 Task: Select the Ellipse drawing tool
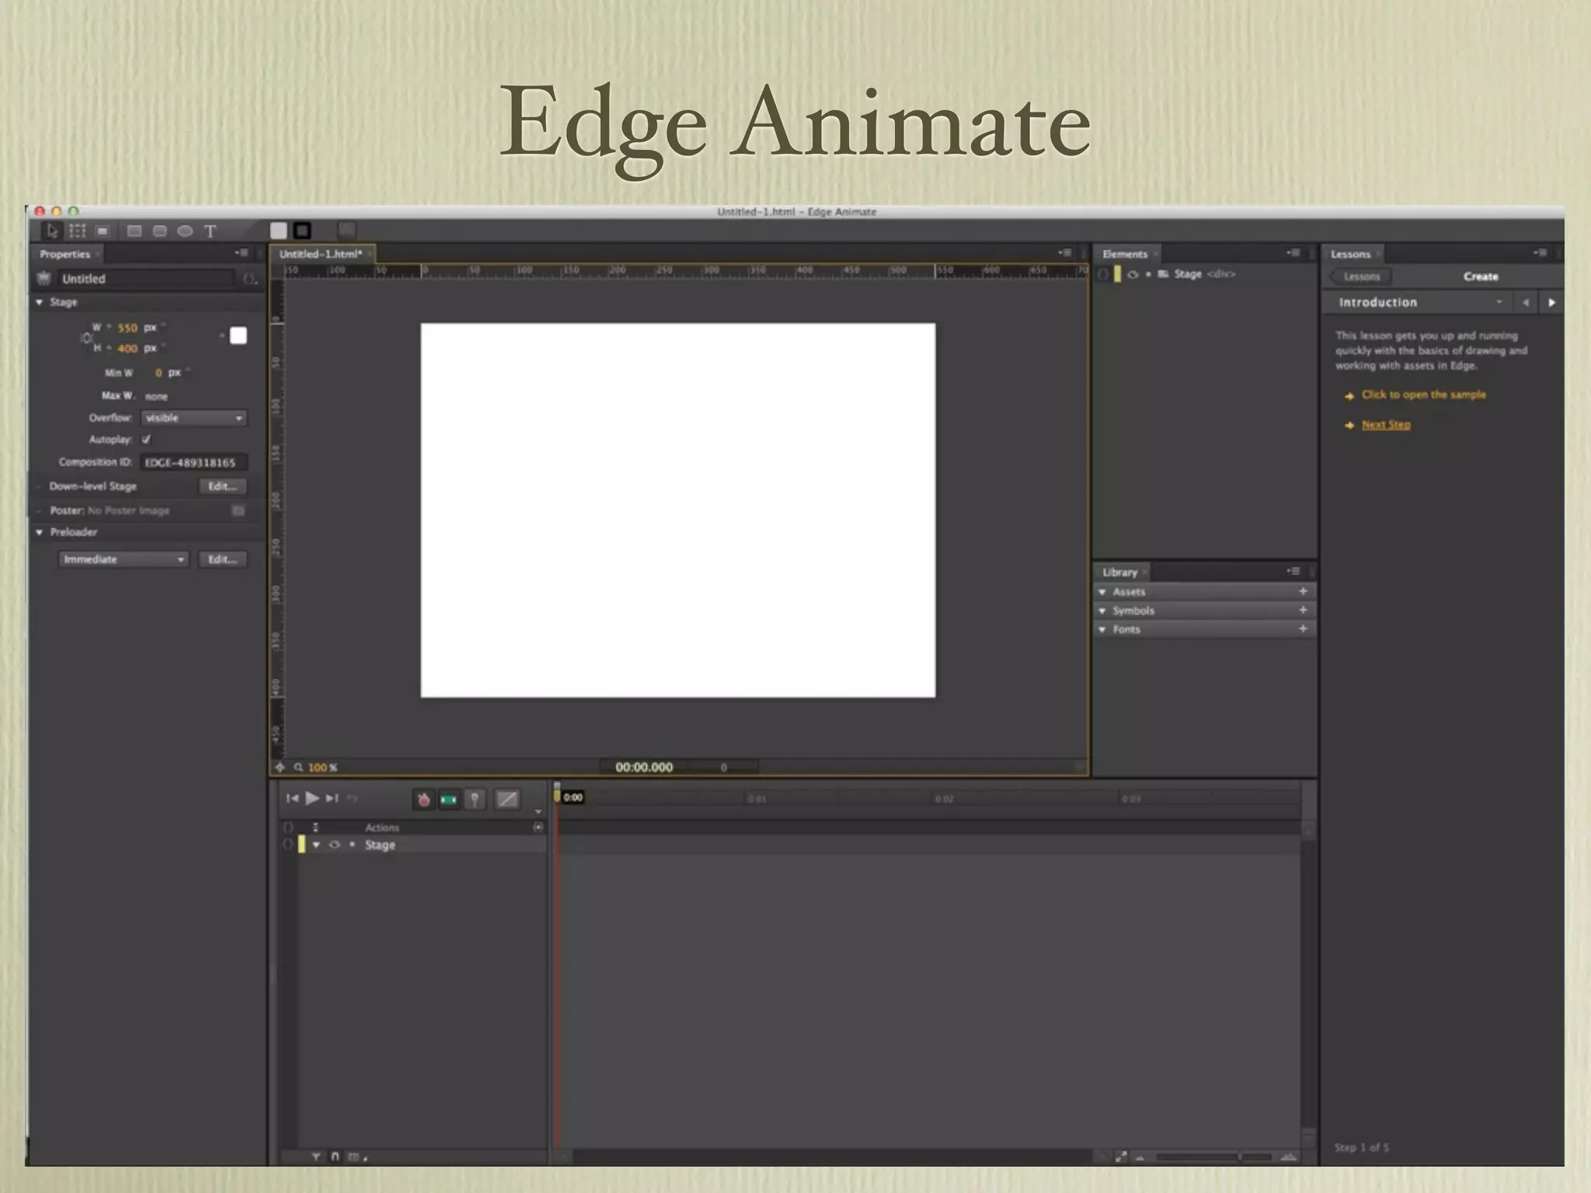click(185, 231)
